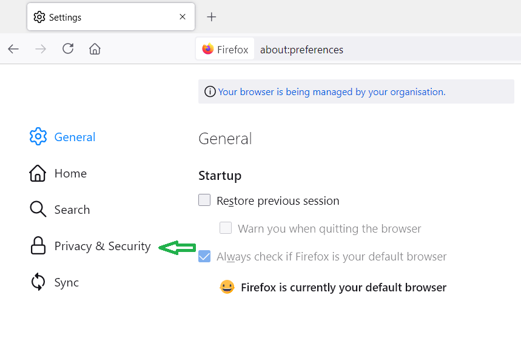Toggle Warn you when quitting the browser
This screenshot has height=338, width=521.
[x=226, y=228]
